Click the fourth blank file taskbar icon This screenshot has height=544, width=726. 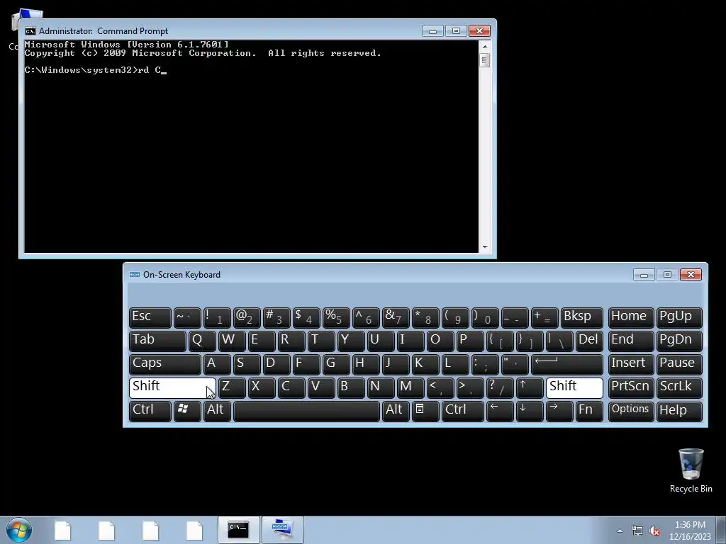point(194,530)
